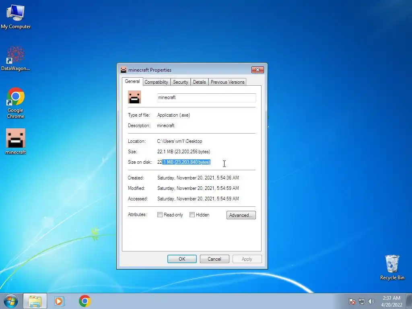Toggle the Read-only checkbox
The height and width of the screenshot is (309, 412).
tap(160, 215)
